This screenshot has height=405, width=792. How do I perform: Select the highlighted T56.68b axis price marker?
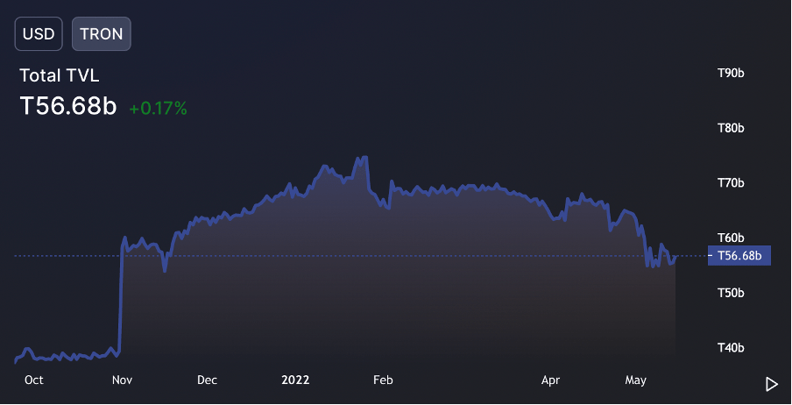click(739, 256)
